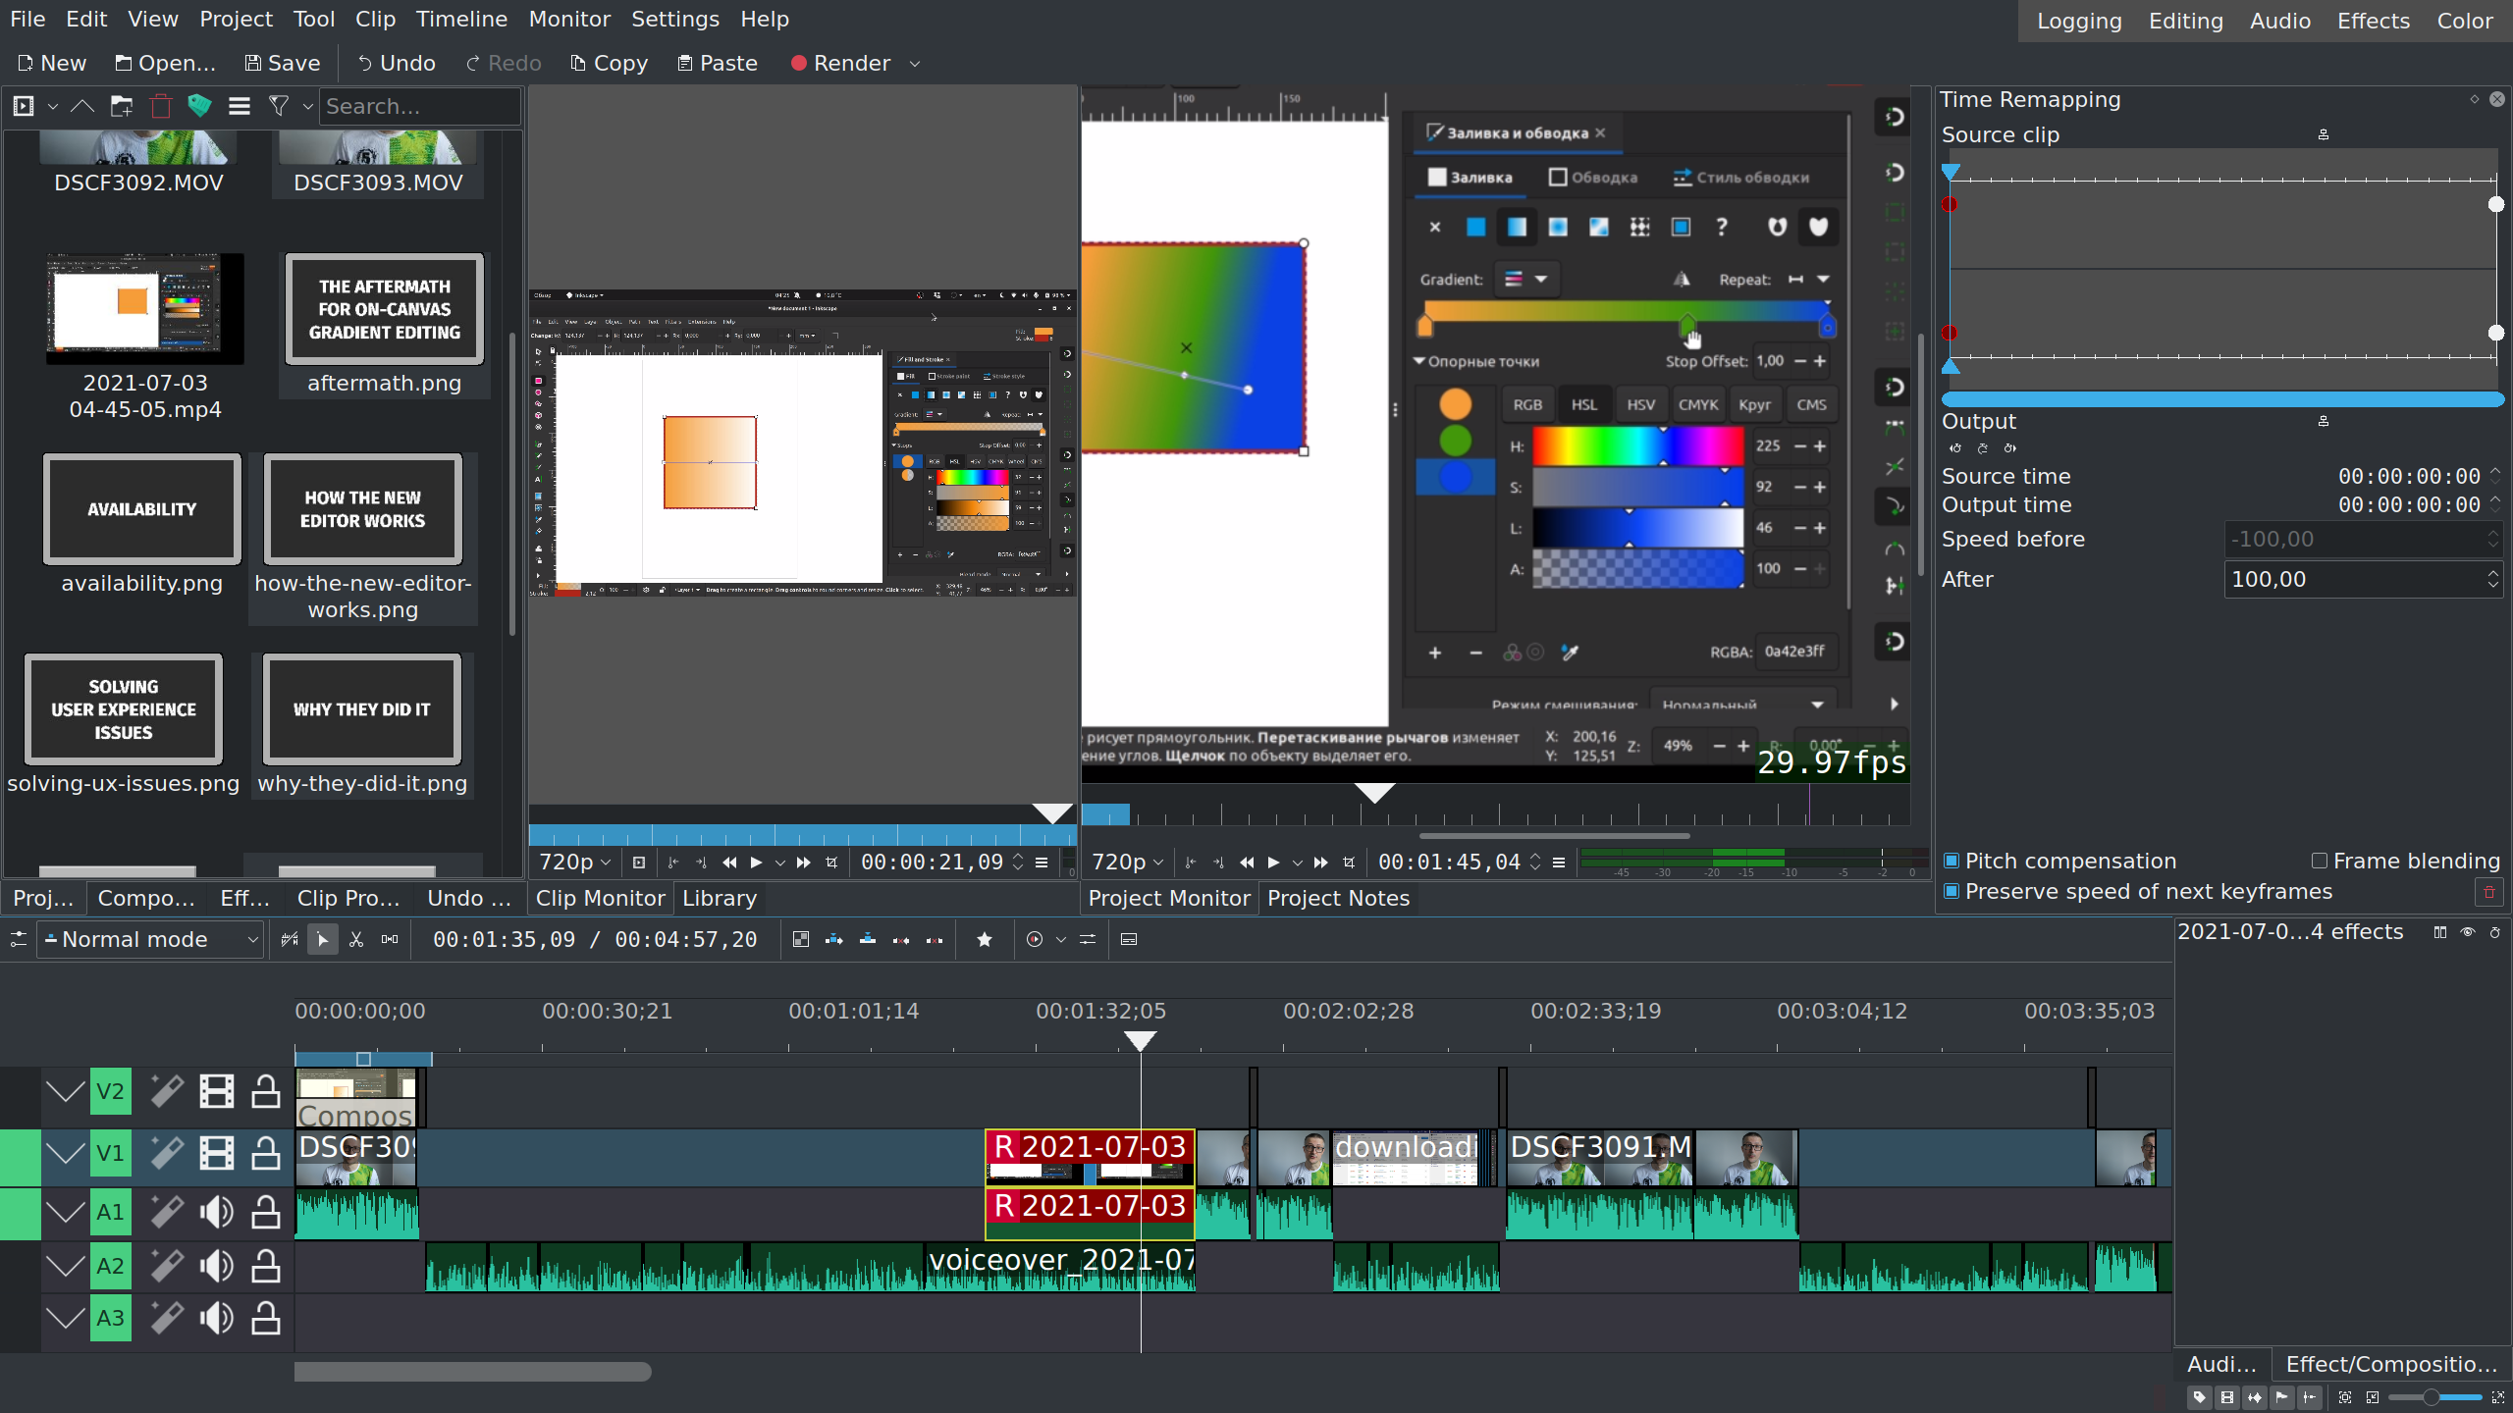2513x1413 pixels.
Task: Click the Open... button
Action: tap(165, 63)
